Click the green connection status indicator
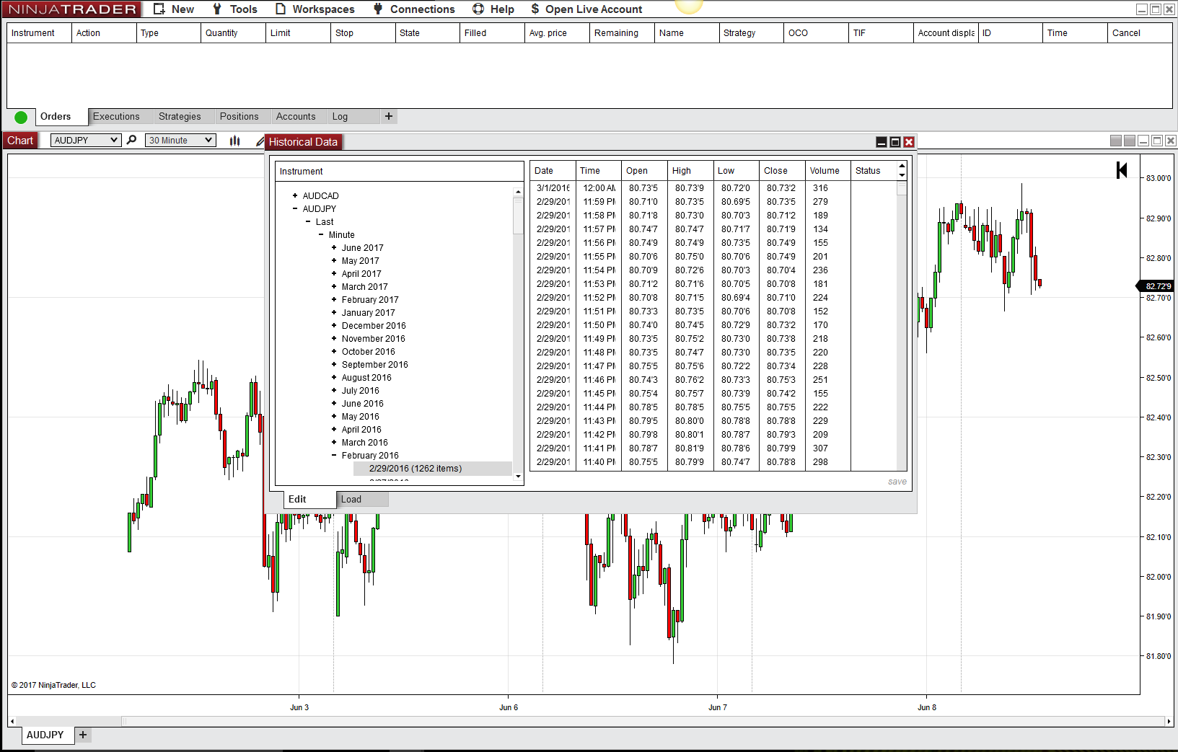 pos(21,117)
